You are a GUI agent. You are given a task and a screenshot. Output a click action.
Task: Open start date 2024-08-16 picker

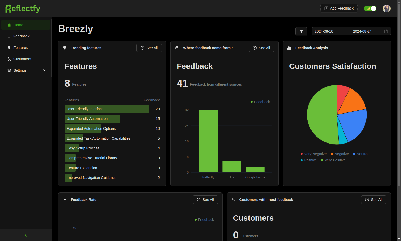point(324,31)
